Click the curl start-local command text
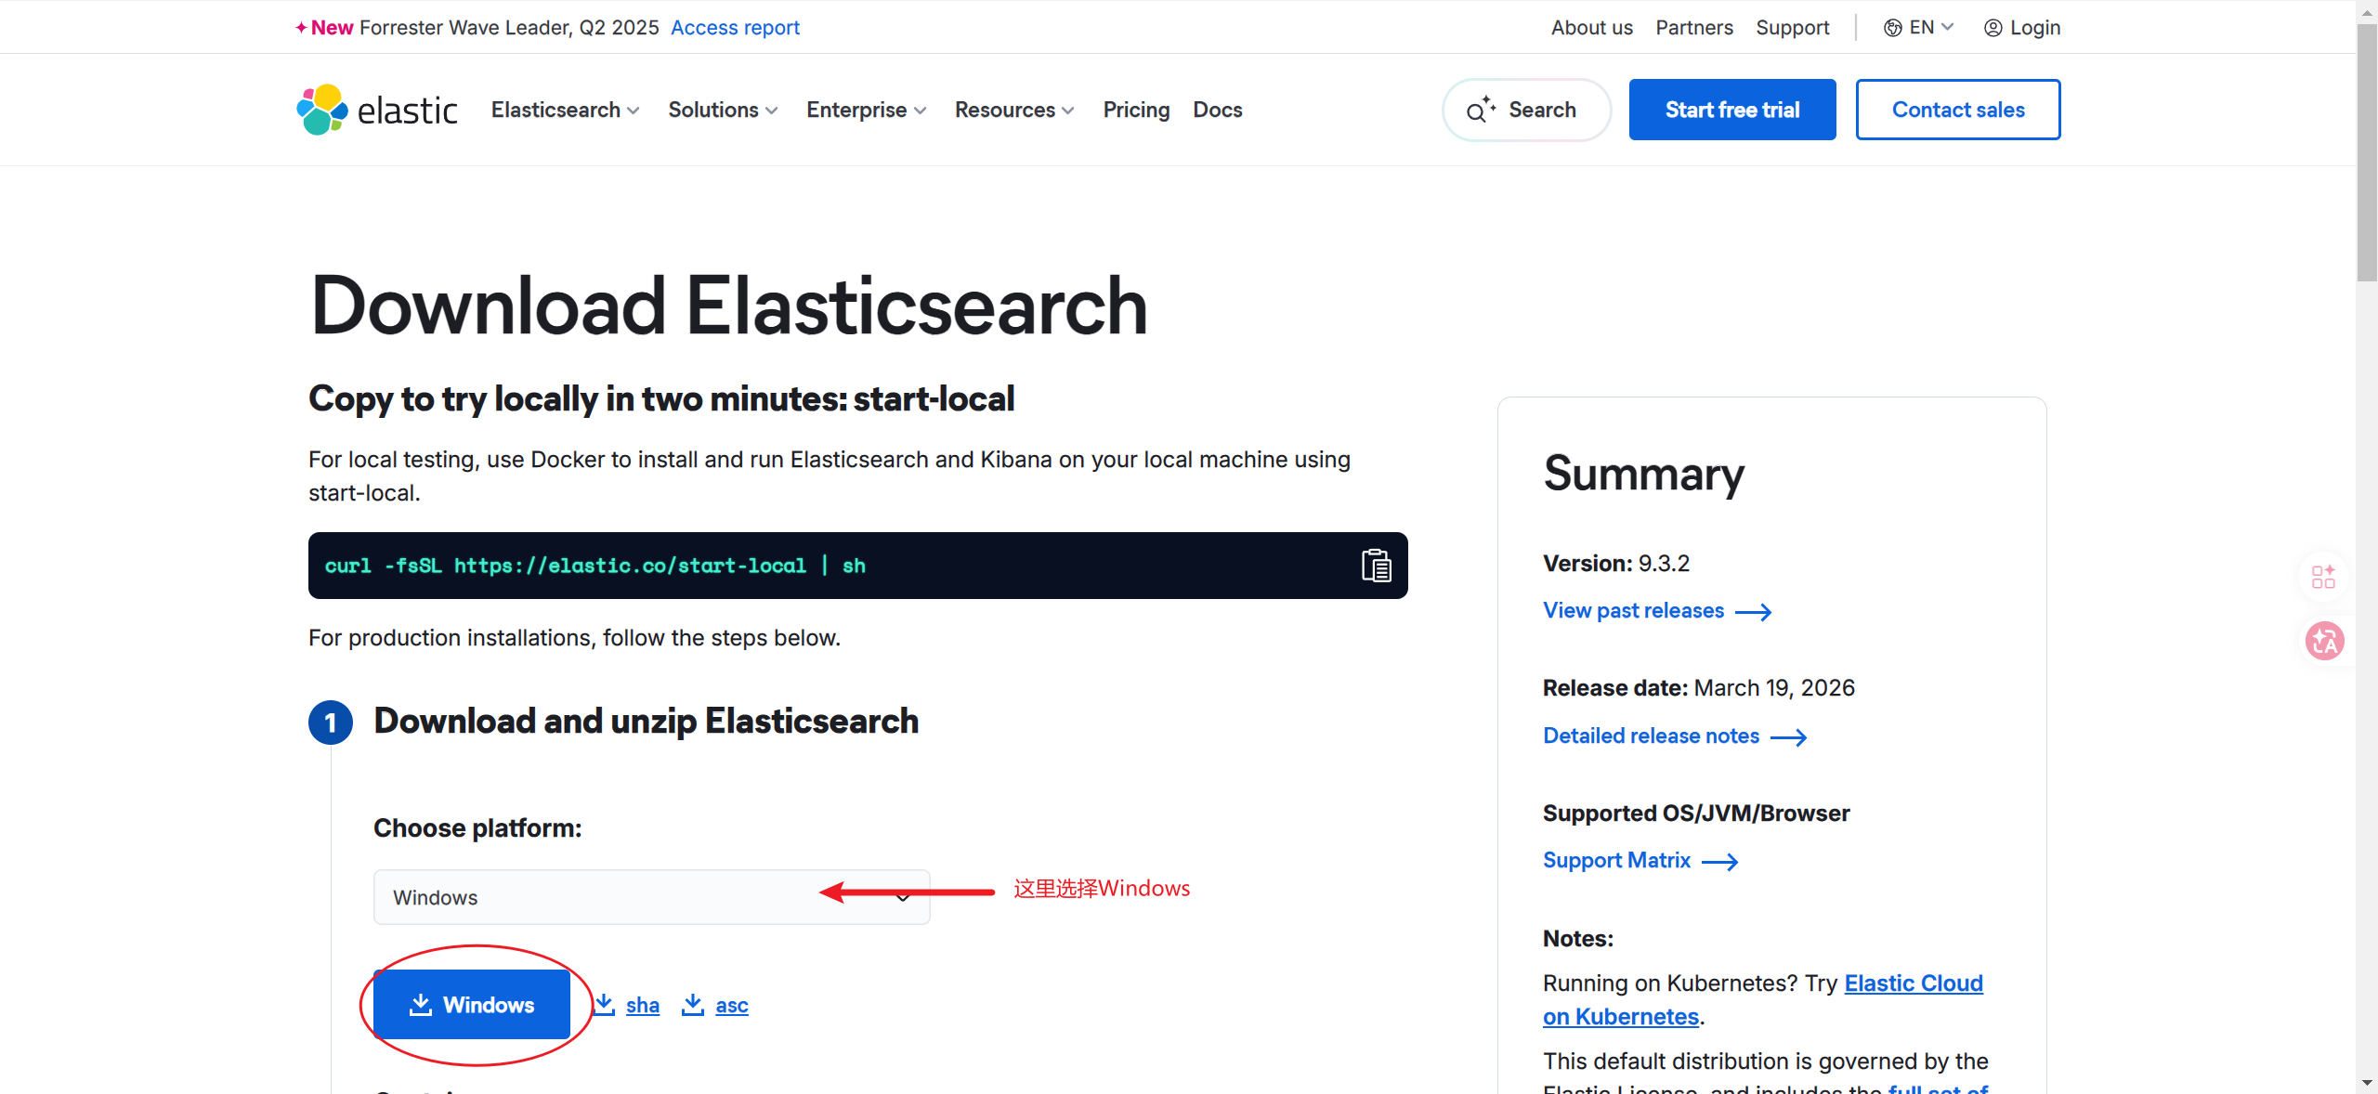This screenshot has width=2378, height=1094. [594, 566]
